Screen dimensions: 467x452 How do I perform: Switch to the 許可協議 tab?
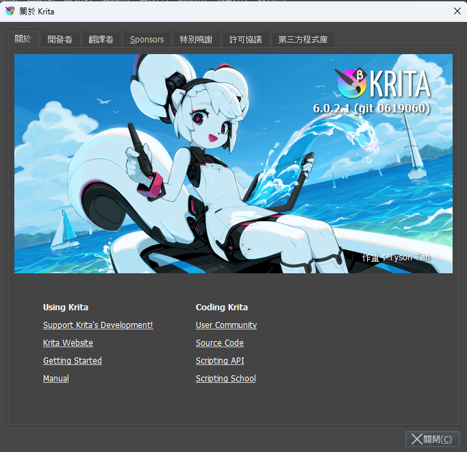[246, 39]
